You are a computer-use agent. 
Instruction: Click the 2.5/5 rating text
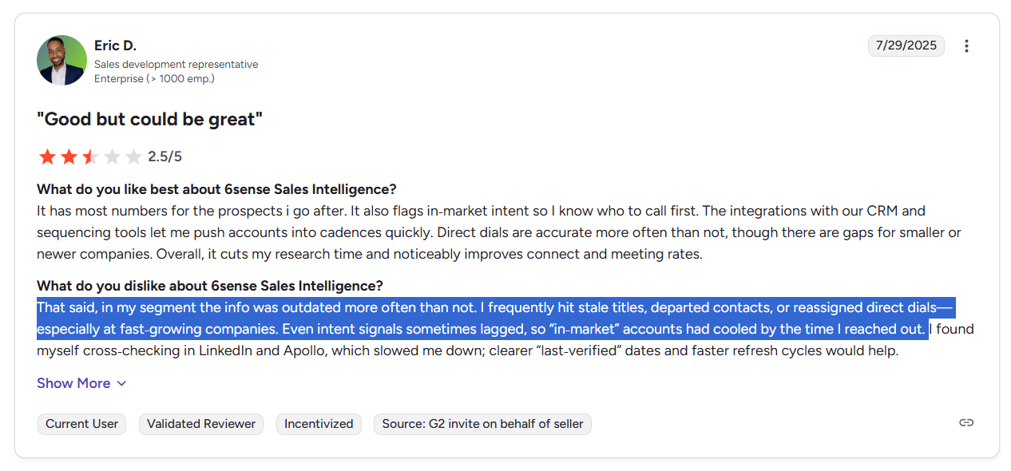165,156
